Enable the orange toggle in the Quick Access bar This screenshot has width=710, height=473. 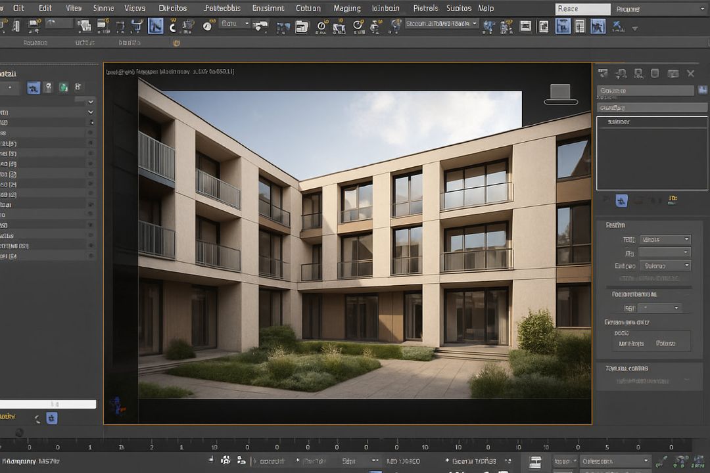(176, 43)
